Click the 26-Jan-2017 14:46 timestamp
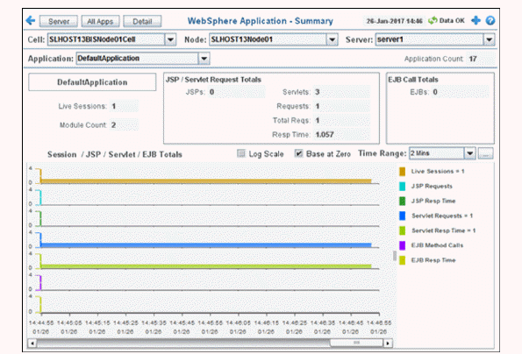 pyautogui.click(x=394, y=21)
